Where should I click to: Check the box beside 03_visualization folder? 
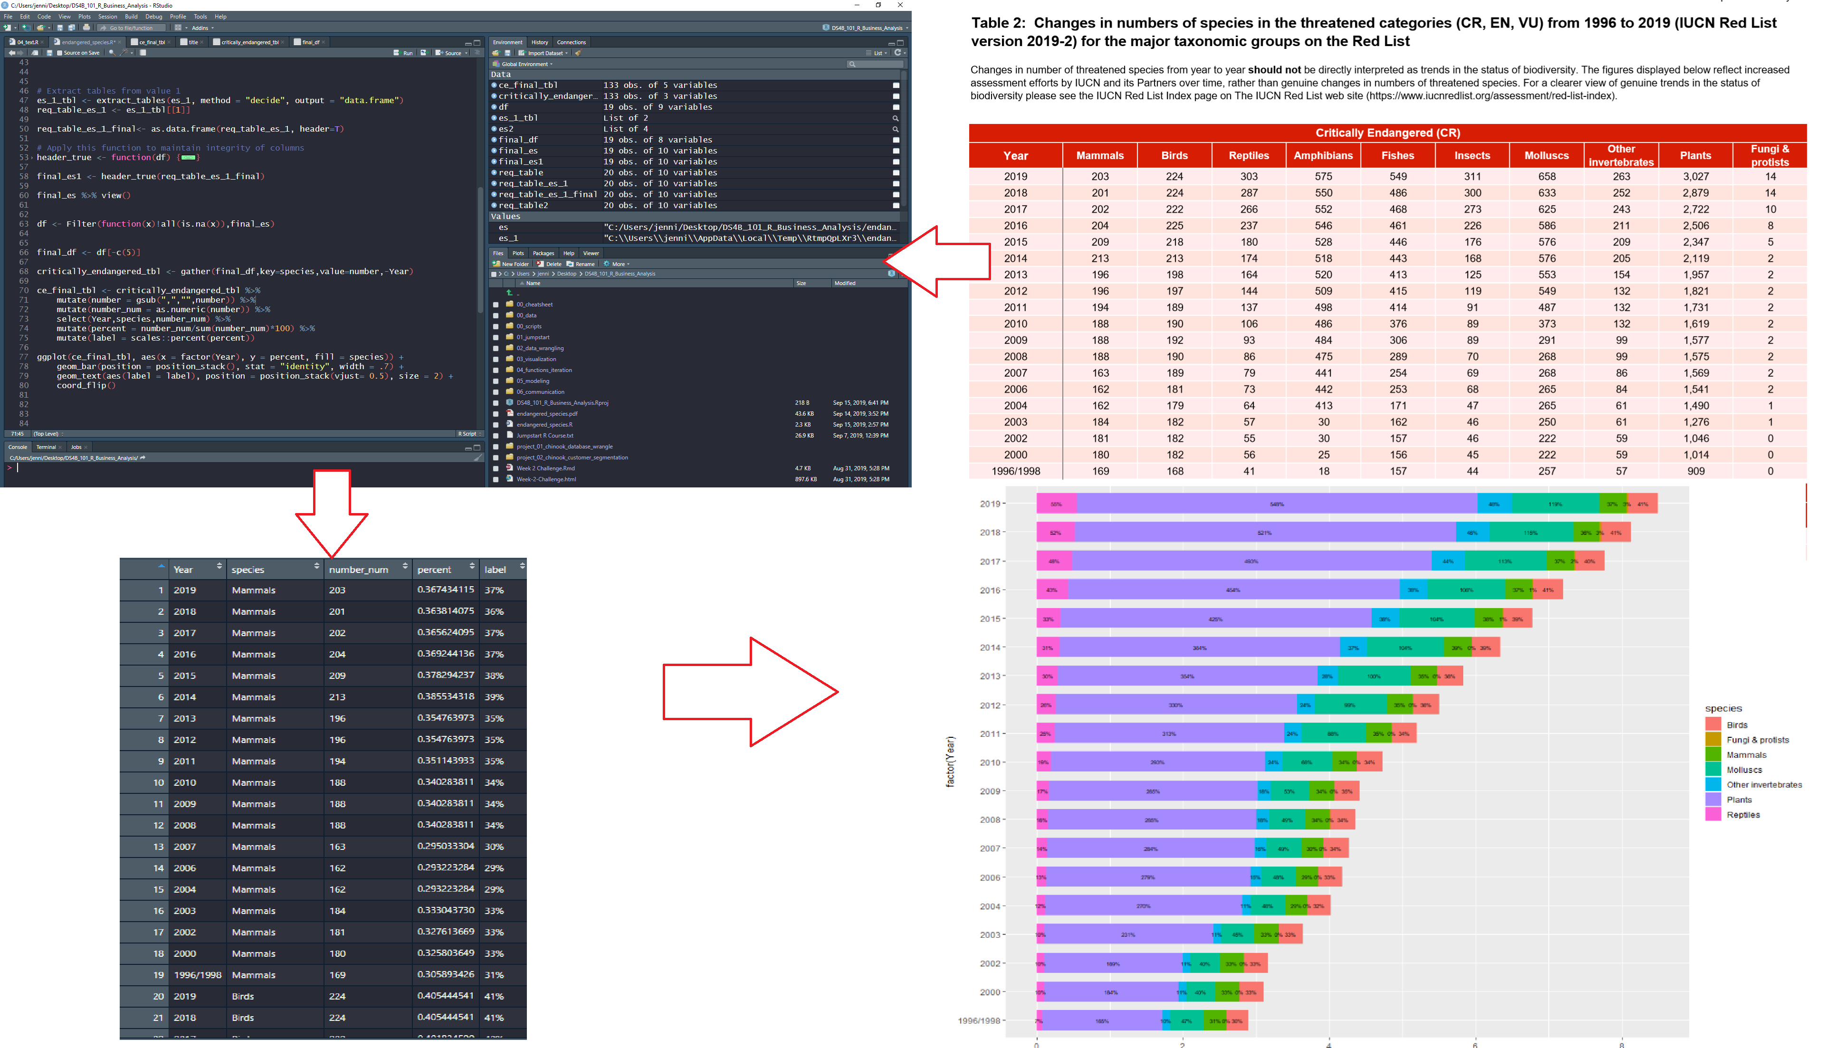(496, 359)
